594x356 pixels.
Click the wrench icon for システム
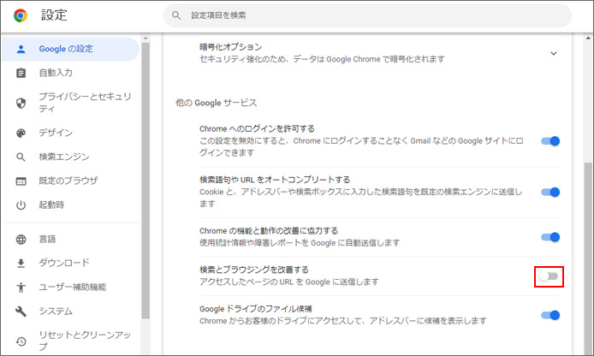(x=21, y=311)
